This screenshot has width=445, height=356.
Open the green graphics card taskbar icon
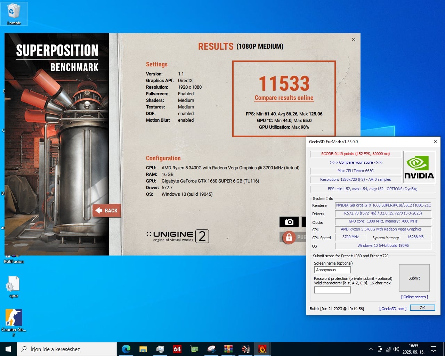click(x=194, y=349)
